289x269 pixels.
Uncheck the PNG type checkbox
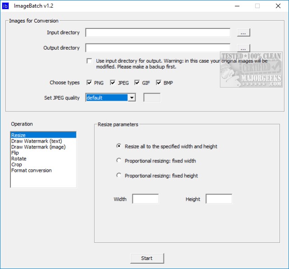click(89, 83)
